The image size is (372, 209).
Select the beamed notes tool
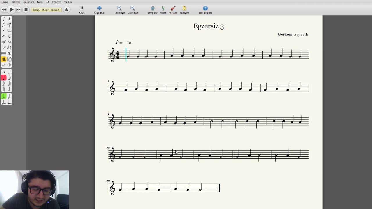click(4, 25)
